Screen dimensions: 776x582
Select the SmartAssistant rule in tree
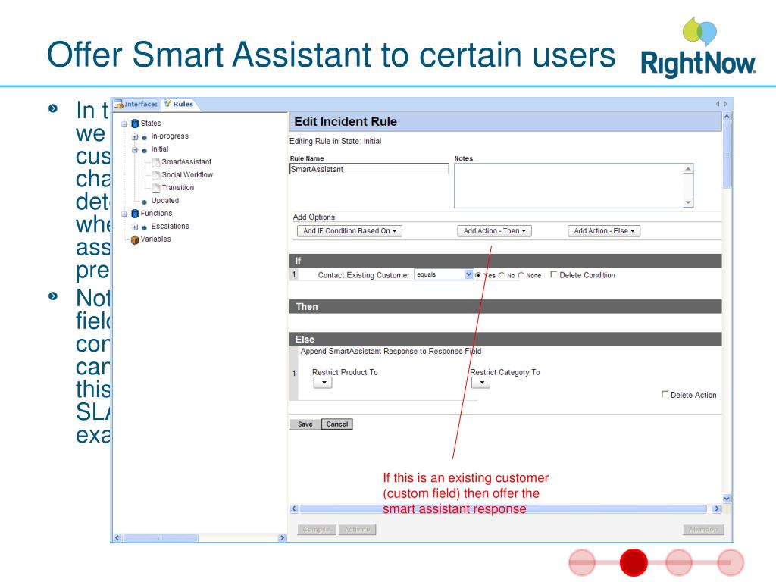point(186,162)
